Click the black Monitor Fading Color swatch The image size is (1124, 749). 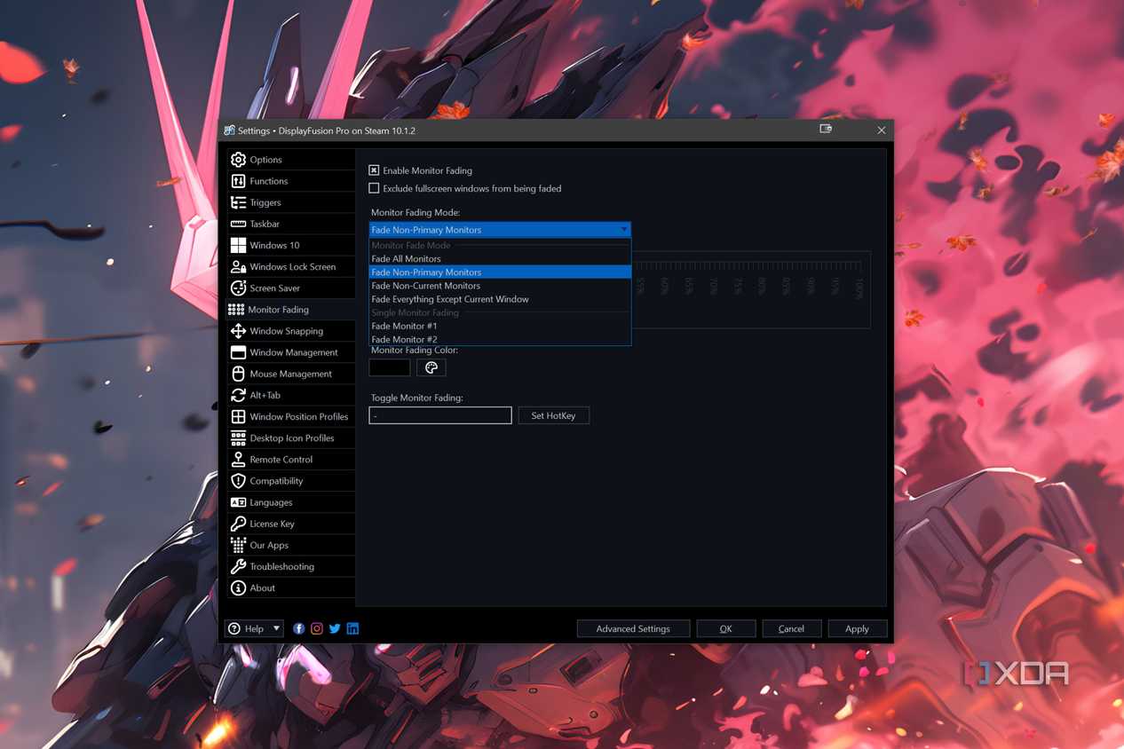[390, 367]
